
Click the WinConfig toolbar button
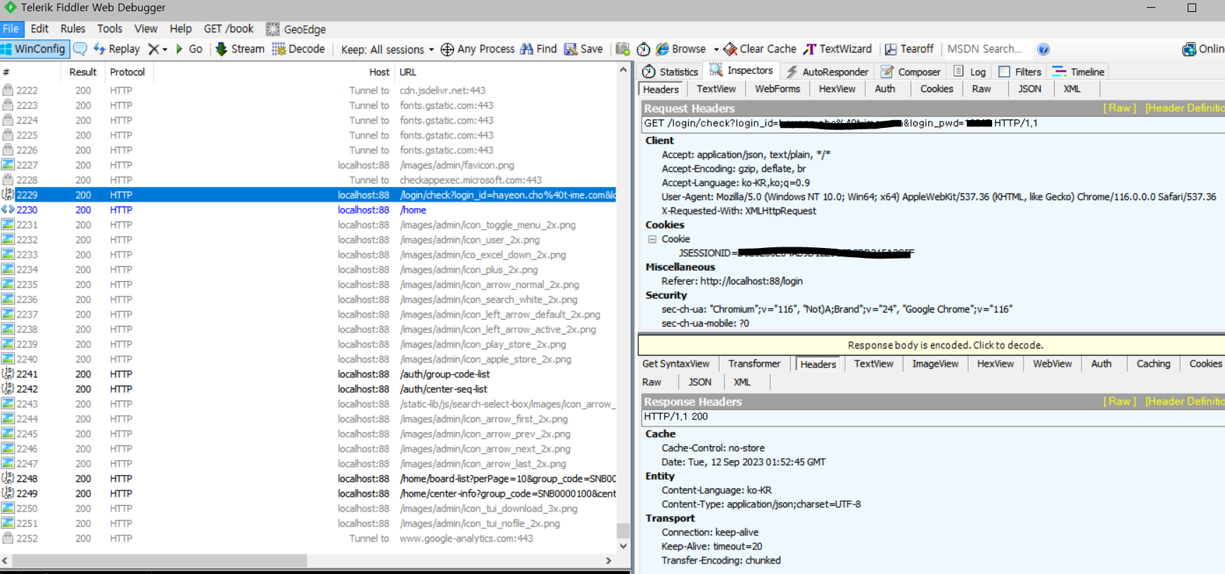point(34,48)
